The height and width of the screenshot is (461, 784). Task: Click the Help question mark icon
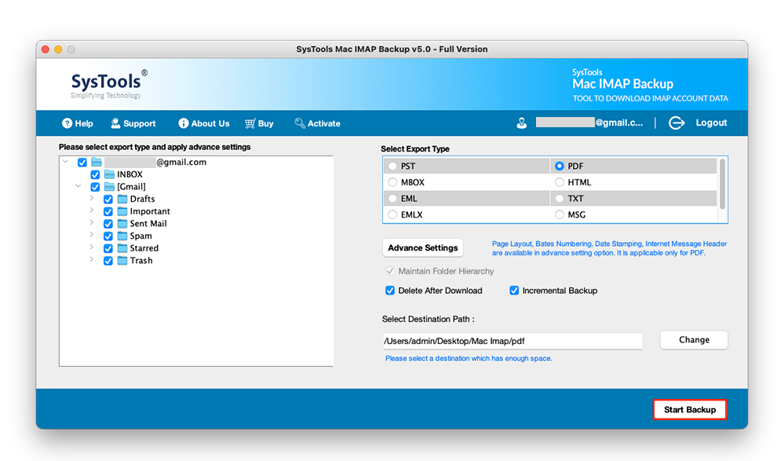[x=67, y=123]
